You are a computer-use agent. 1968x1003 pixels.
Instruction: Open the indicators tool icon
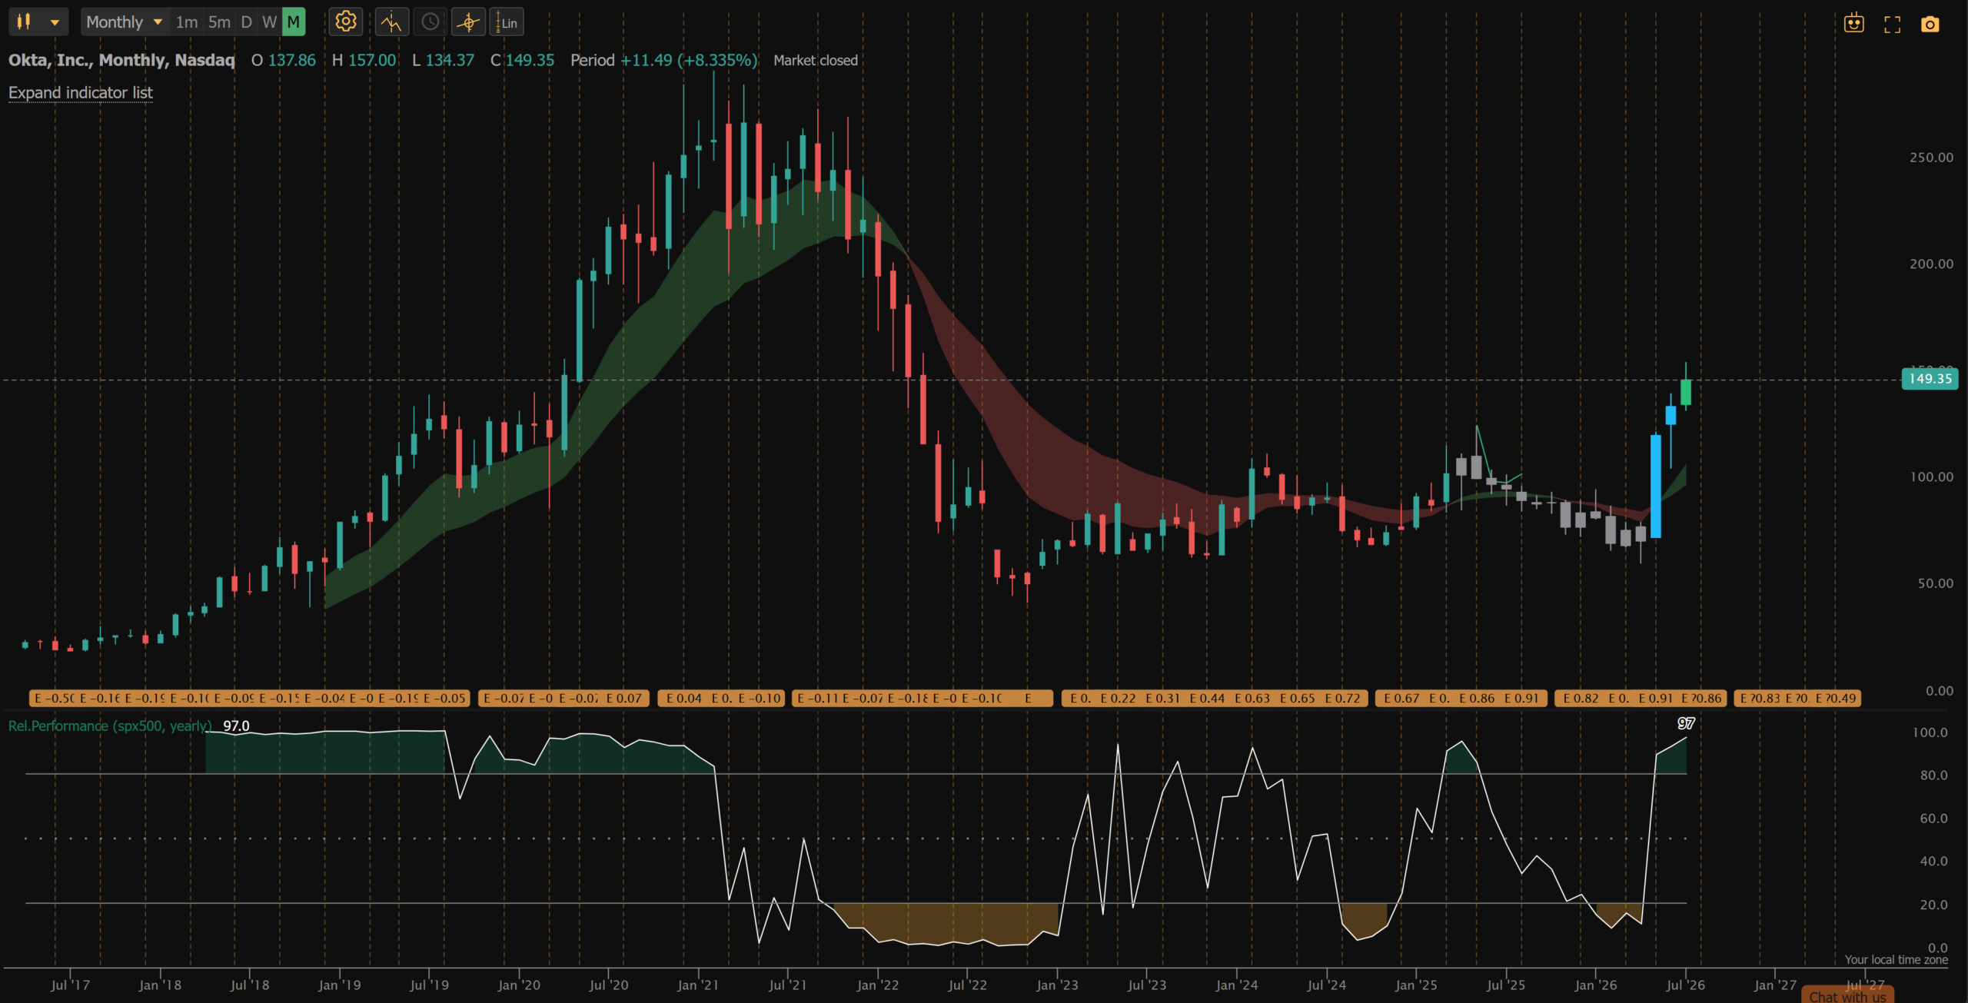(391, 22)
